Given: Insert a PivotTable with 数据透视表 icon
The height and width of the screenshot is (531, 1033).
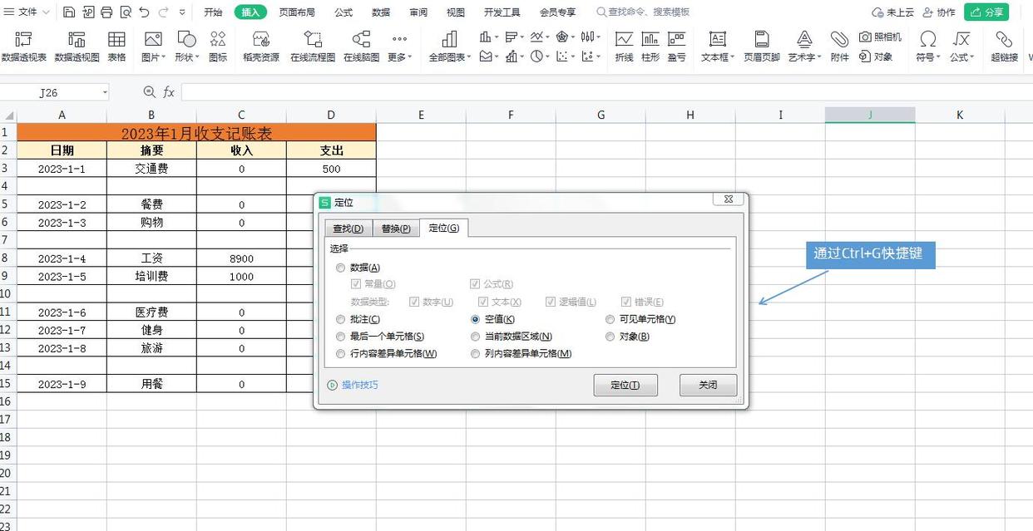Looking at the screenshot, I should coord(23,47).
